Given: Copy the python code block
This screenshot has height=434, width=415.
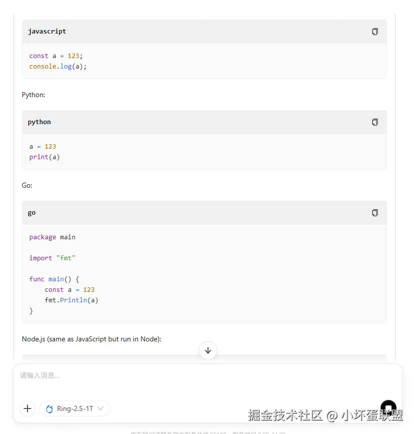Looking at the screenshot, I should click(x=375, y=122).
